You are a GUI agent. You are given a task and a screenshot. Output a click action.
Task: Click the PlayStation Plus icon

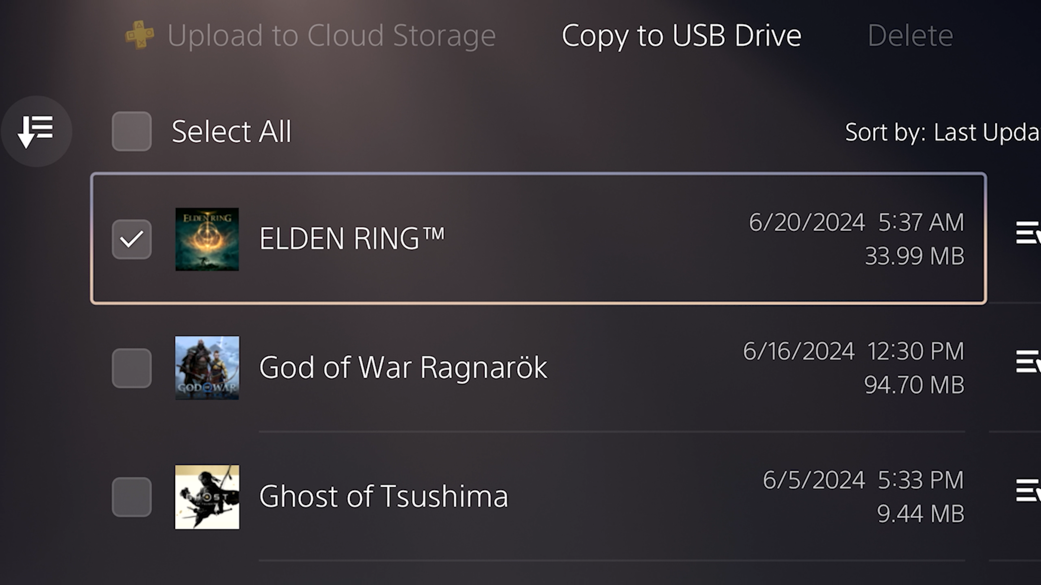coord(139,35)
